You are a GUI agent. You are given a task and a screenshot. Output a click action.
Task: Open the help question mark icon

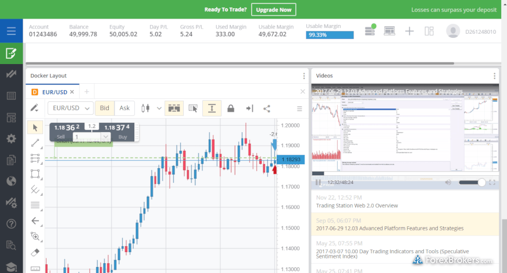pyautogui.click(x=11, y=224)
